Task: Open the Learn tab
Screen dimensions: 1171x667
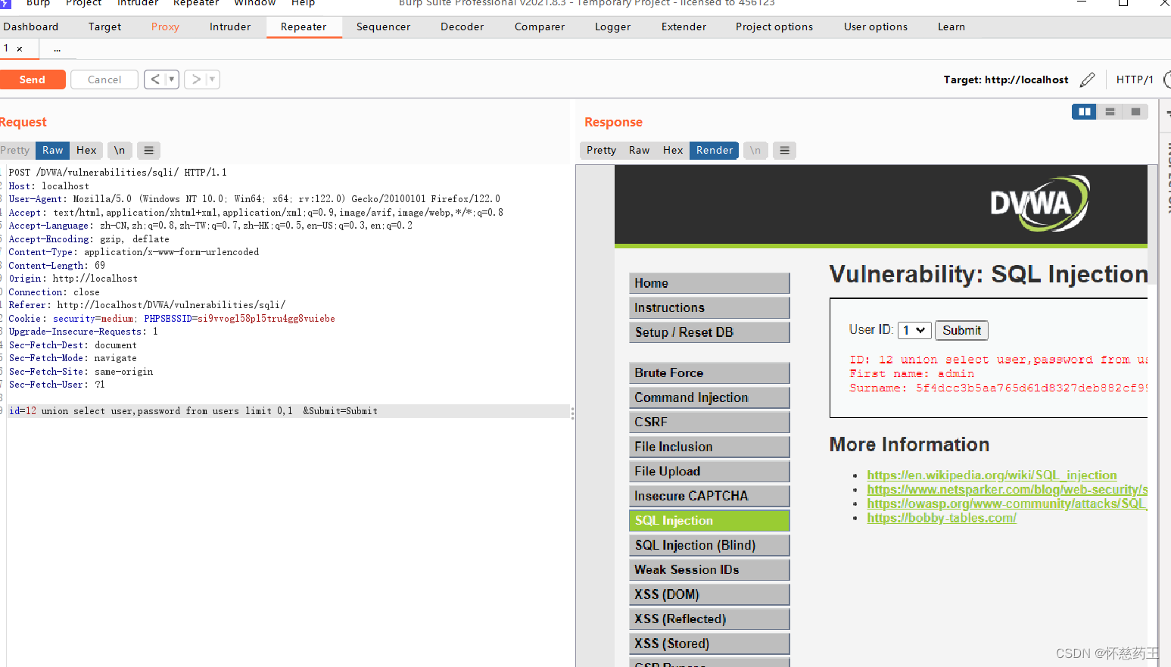Action: point(951,26)
